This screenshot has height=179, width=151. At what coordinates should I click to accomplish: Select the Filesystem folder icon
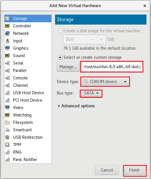7,122
